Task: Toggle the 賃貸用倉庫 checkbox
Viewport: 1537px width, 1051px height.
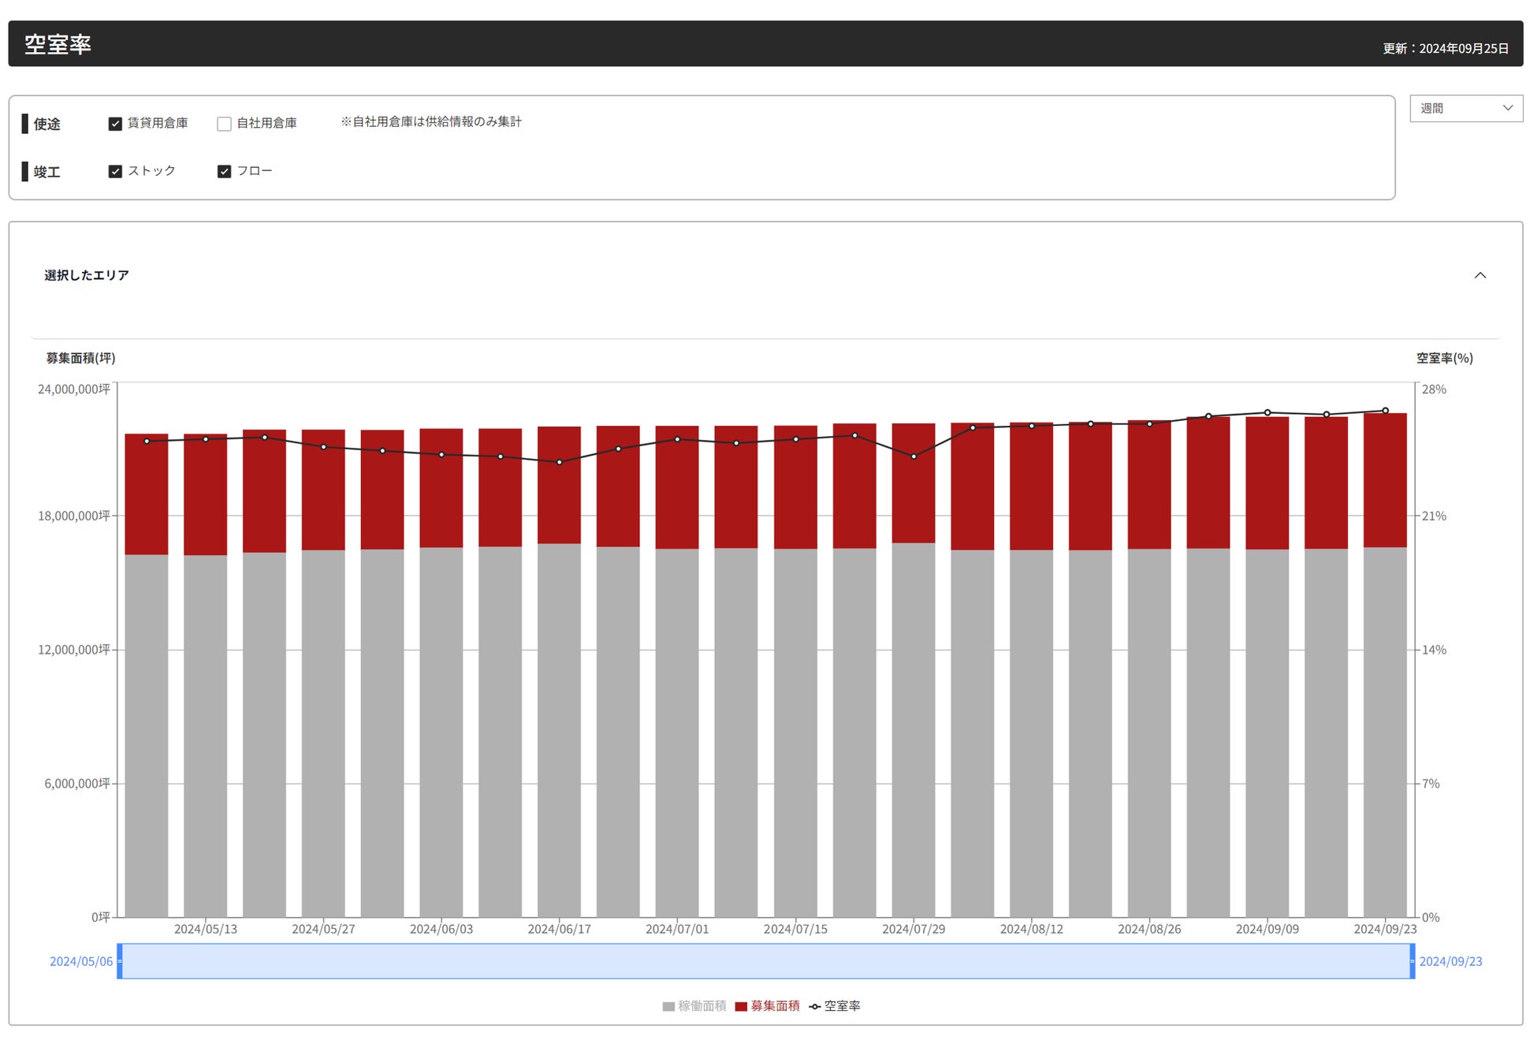Action: click(x=115, y=124)
